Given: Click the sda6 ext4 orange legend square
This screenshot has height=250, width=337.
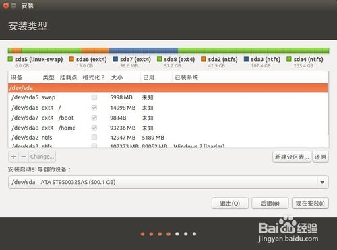Looking at the screenshot, I should pos(71,59).
